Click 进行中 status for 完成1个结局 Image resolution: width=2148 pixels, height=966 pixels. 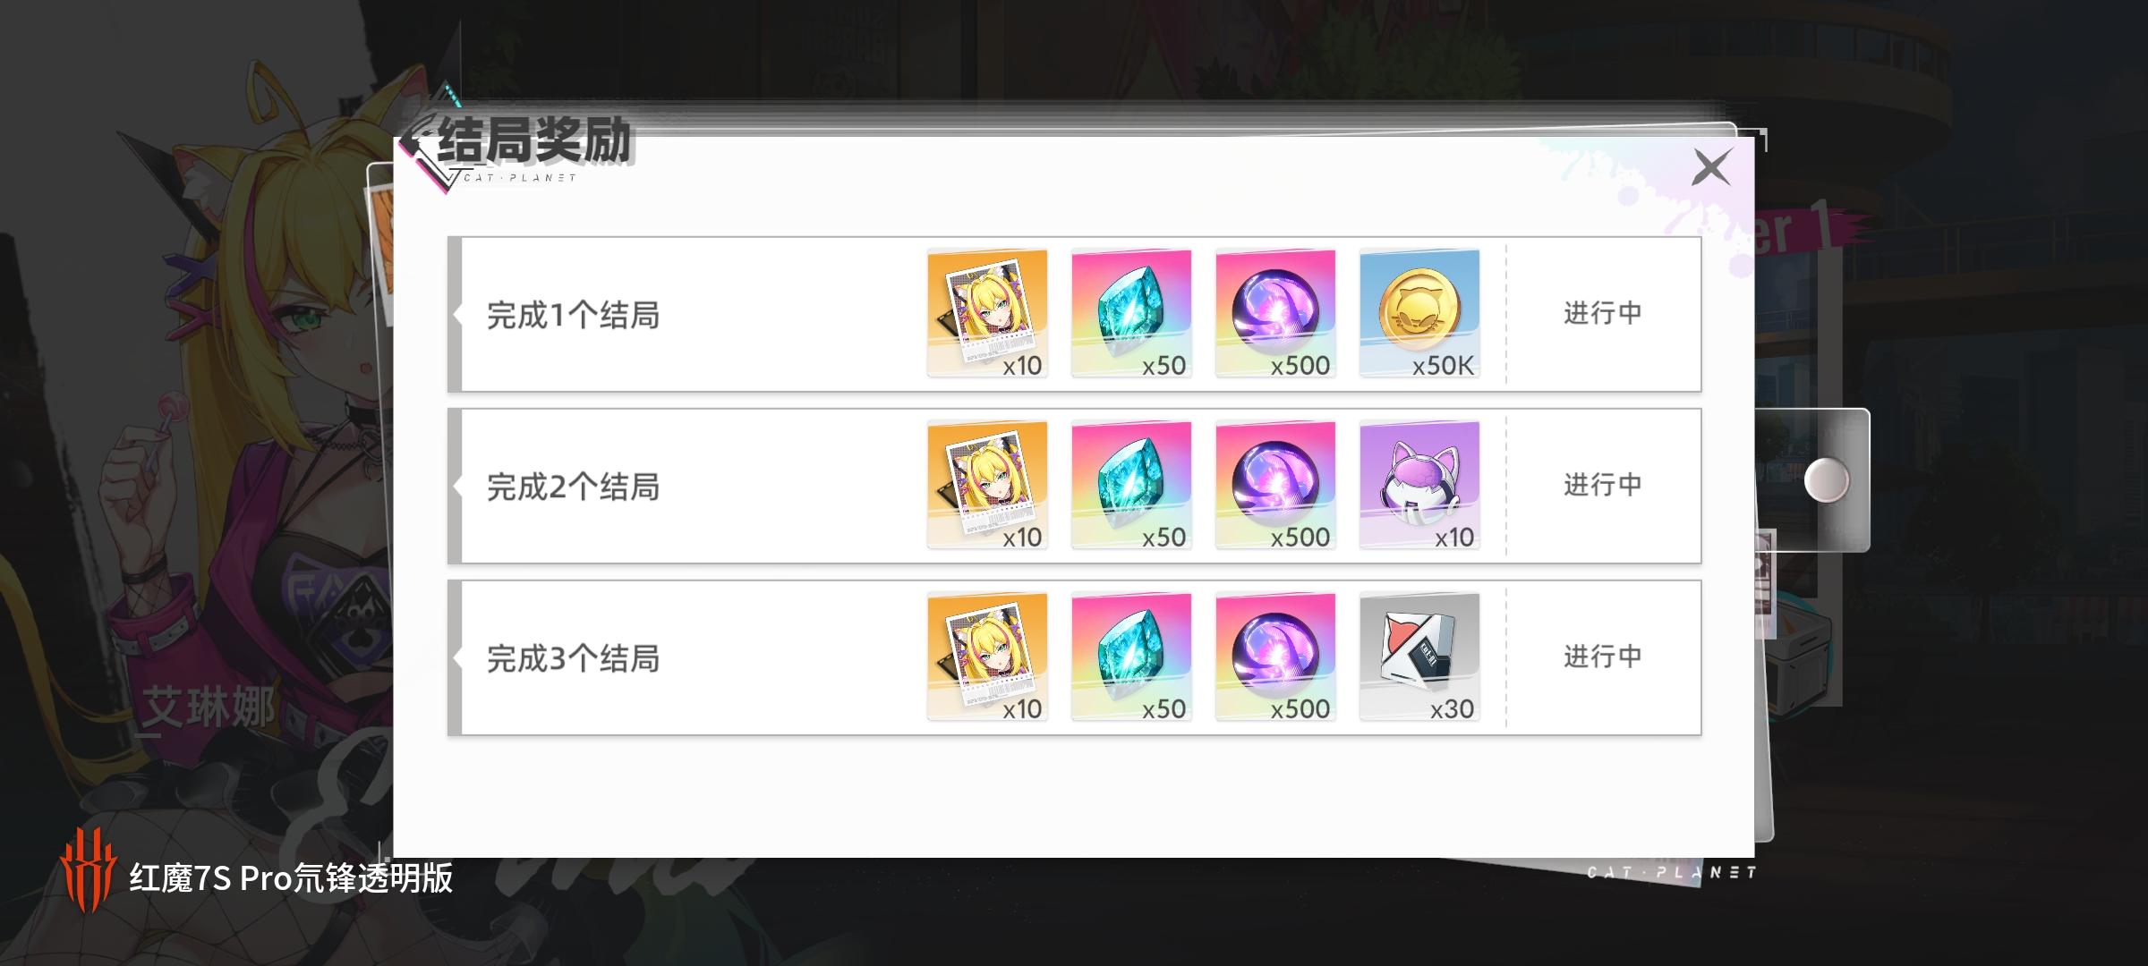click(x=1603, y=313)
